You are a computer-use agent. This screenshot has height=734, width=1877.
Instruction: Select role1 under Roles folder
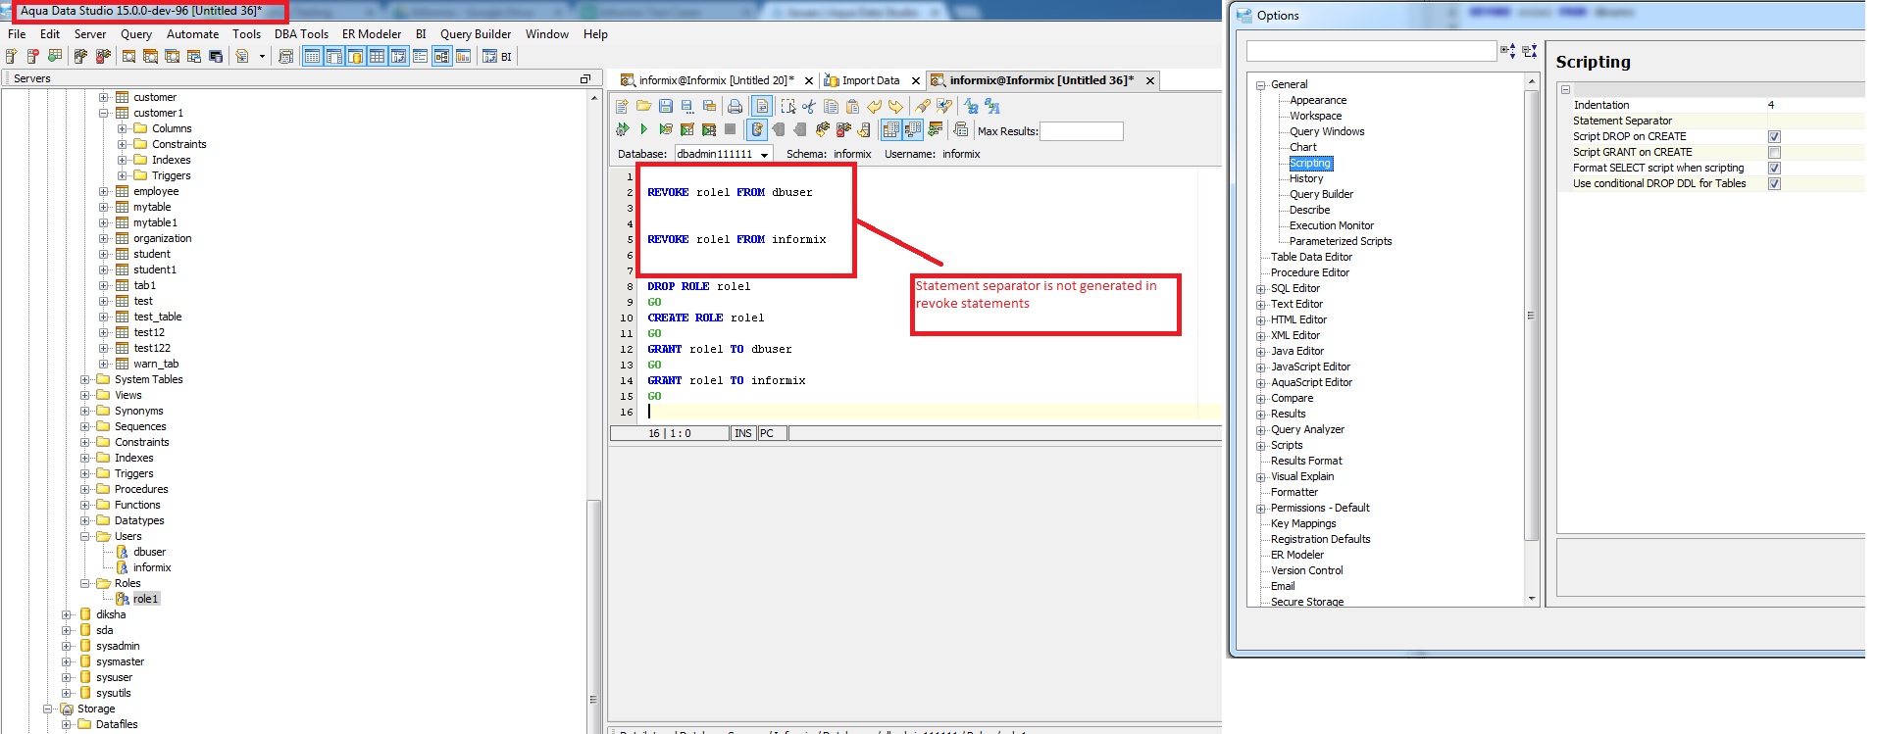click(145, 599)
